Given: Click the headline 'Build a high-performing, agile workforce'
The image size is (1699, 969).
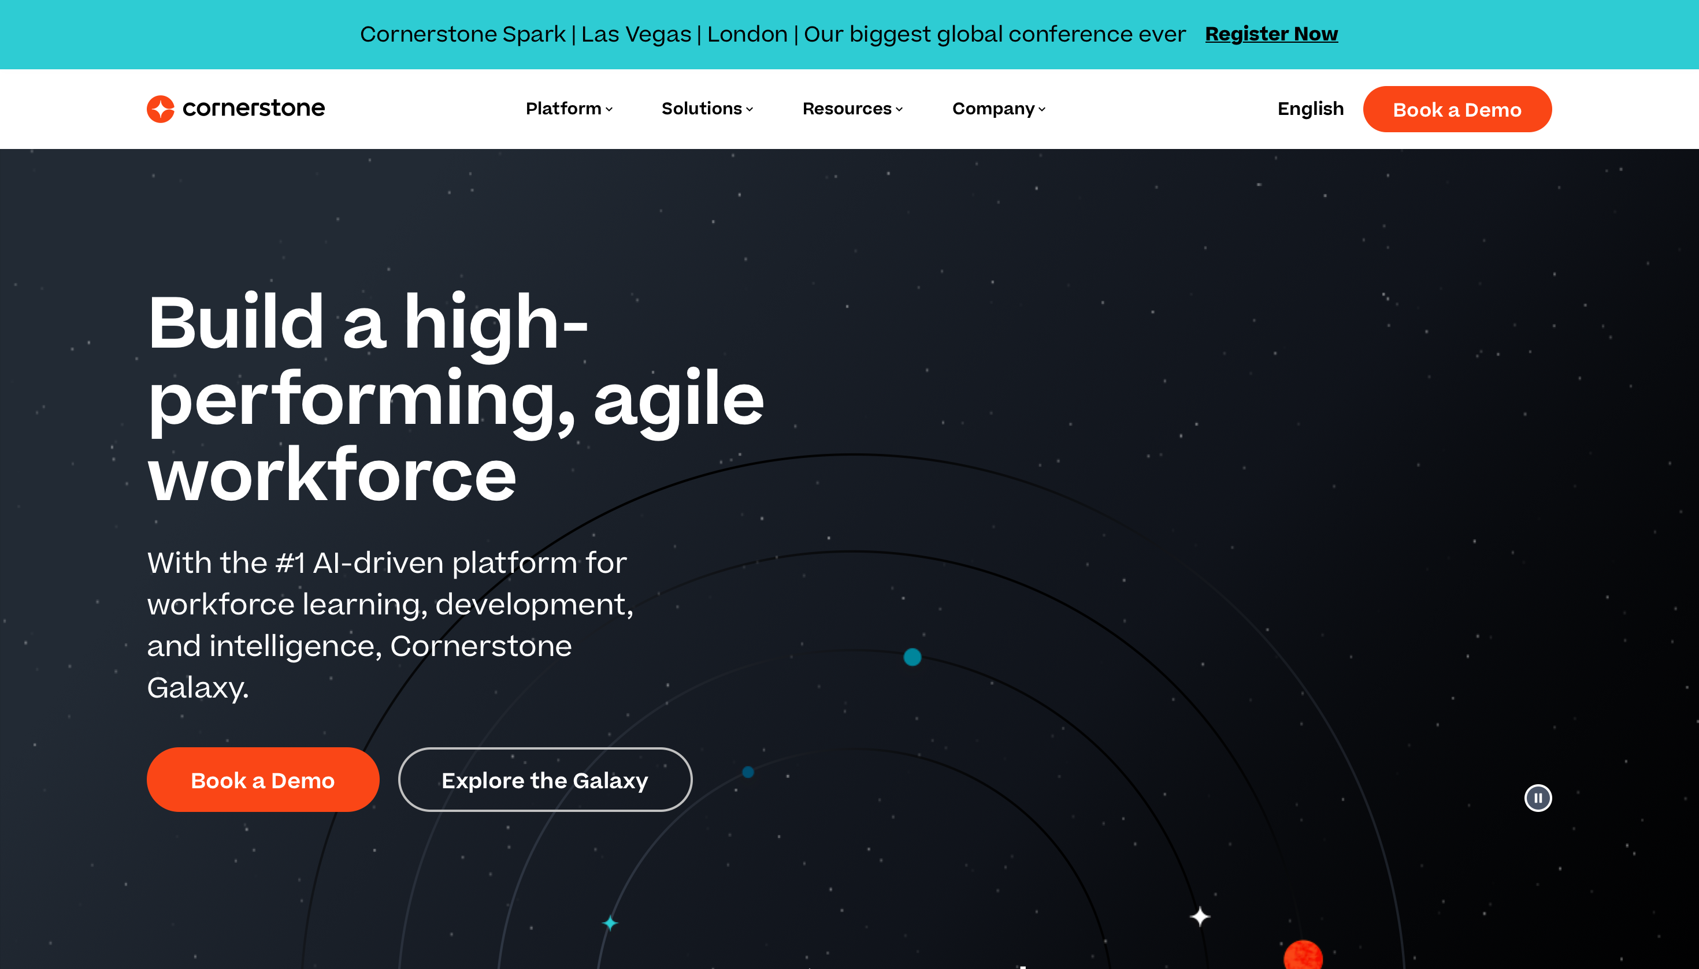Looking at the screenshot, I should click(455, 398).
